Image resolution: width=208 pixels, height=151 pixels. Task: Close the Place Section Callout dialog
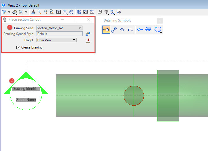click(x=89, y=20)
